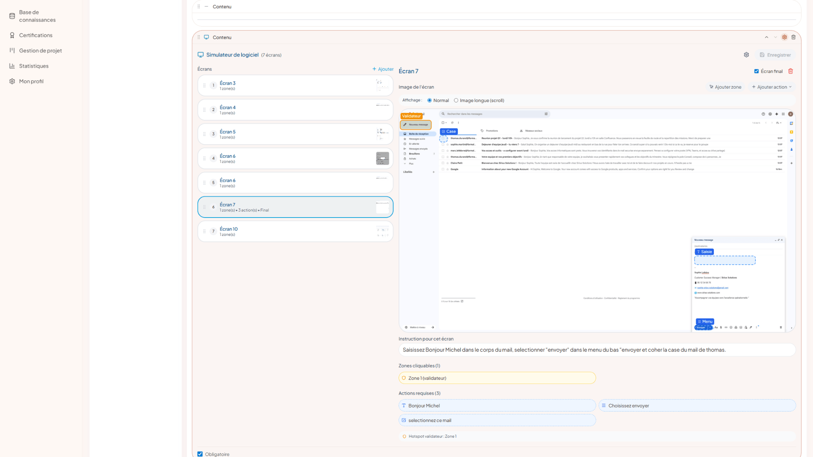The width and height of the screenshot is (813, 457).
Task: Click the Menu action marker on the image
Action: [705, 322]
